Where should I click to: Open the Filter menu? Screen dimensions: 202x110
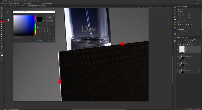coord(22,1)
